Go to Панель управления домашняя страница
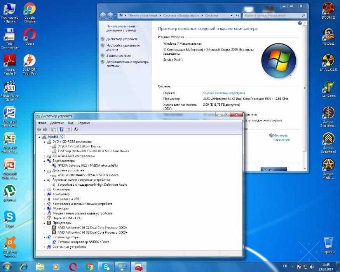The width and height of the screenshot is (340, 272). pyautogui.click(x=122, y=28)
